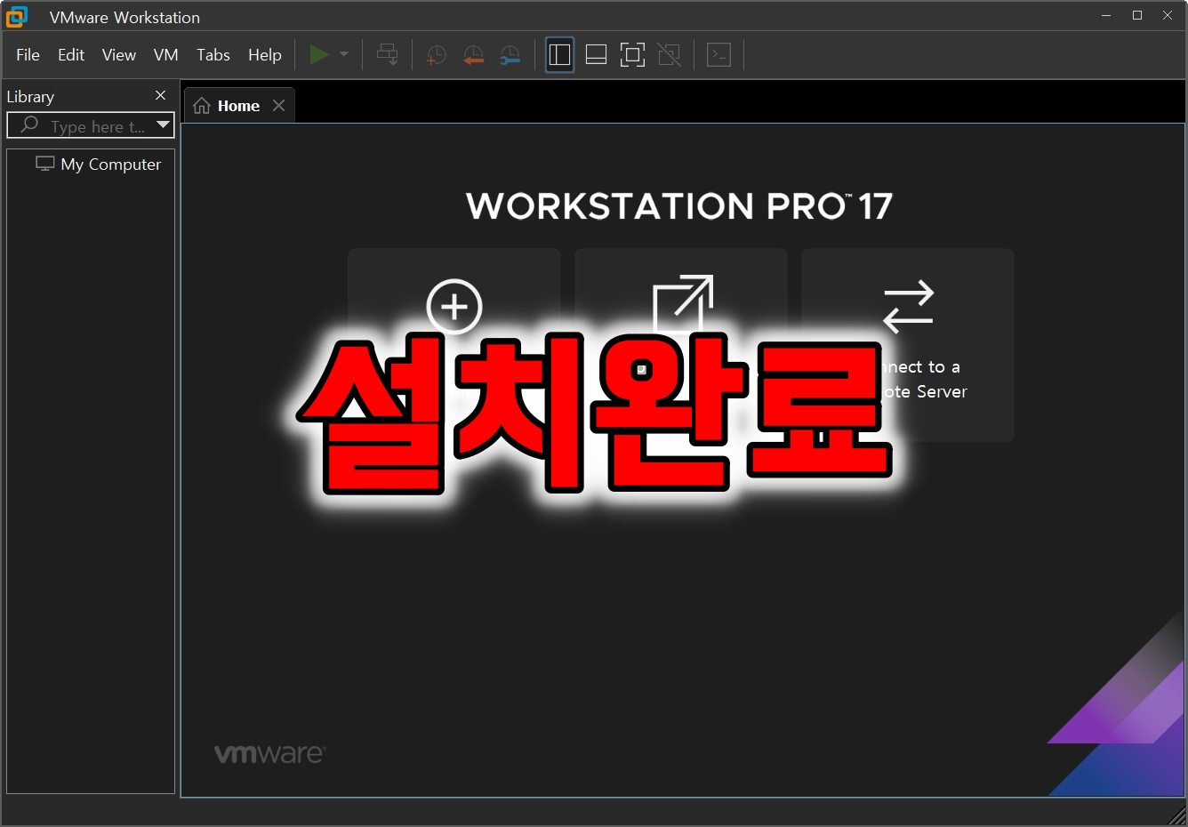Take a snapshot with the clock-plus icon

437,55
